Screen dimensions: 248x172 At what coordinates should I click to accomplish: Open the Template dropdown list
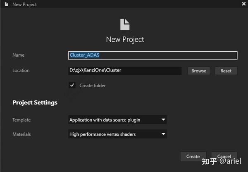click(x=117, y=120)
